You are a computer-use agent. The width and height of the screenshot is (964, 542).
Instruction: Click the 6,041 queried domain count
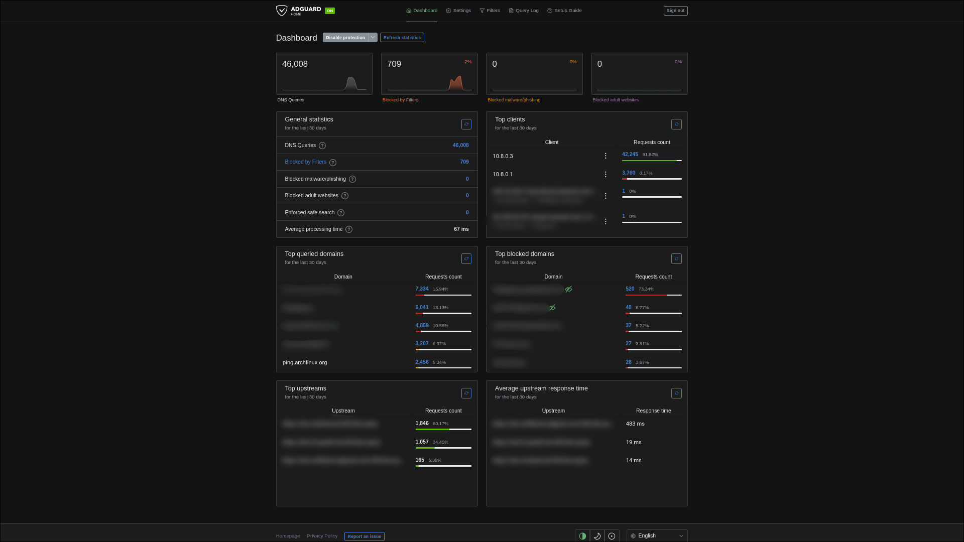422,308
